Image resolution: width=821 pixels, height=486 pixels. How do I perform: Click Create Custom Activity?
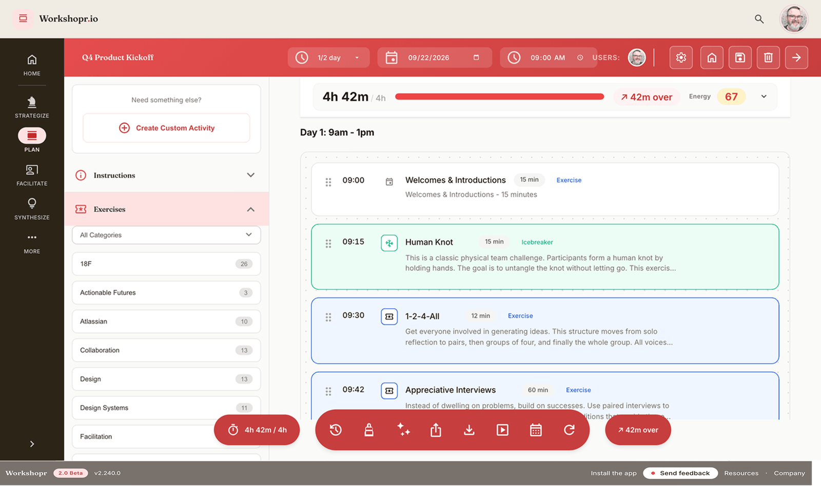coord(166,128)
